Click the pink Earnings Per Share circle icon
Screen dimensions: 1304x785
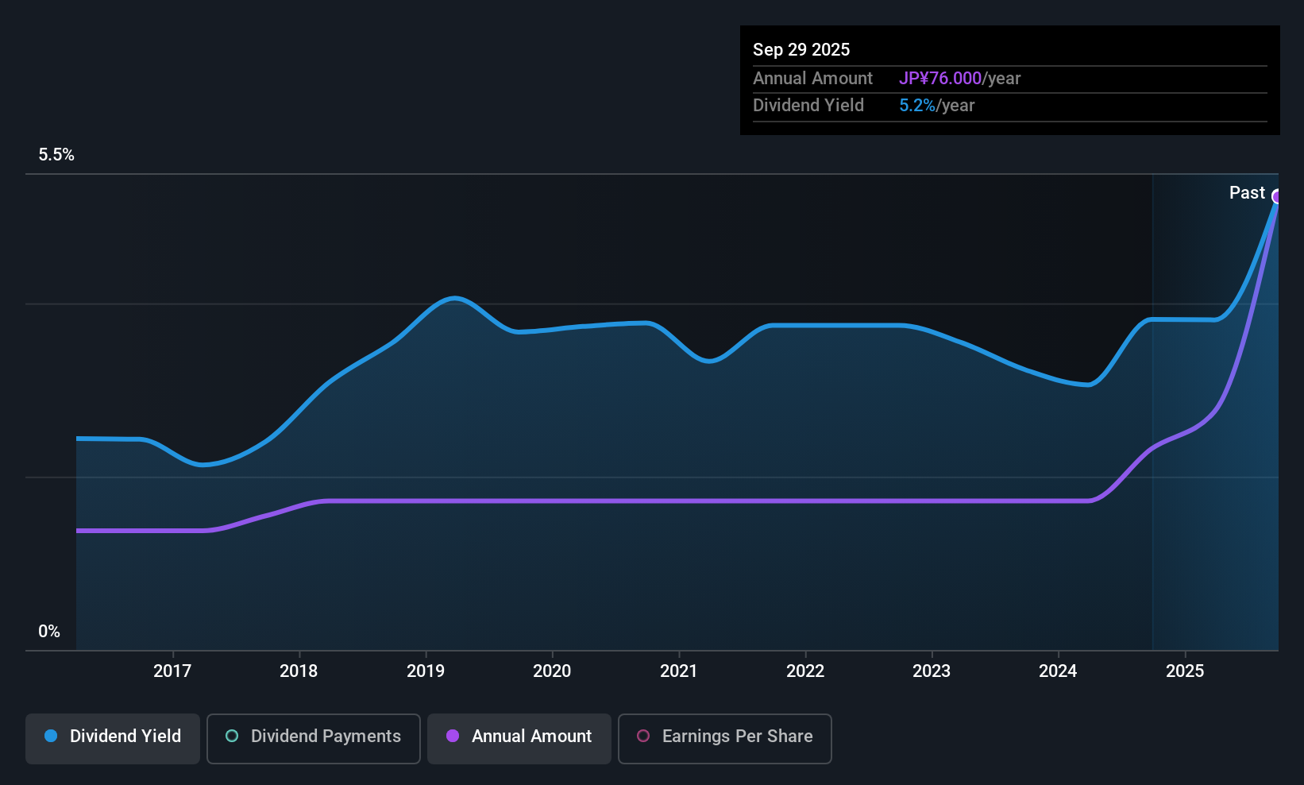[x=643, y=737]
